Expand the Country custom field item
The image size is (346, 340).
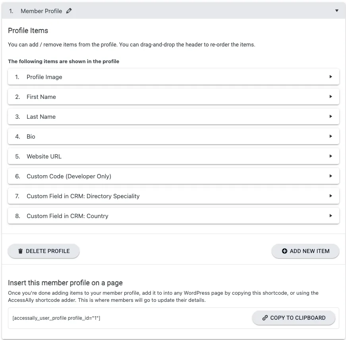point(331,216)
